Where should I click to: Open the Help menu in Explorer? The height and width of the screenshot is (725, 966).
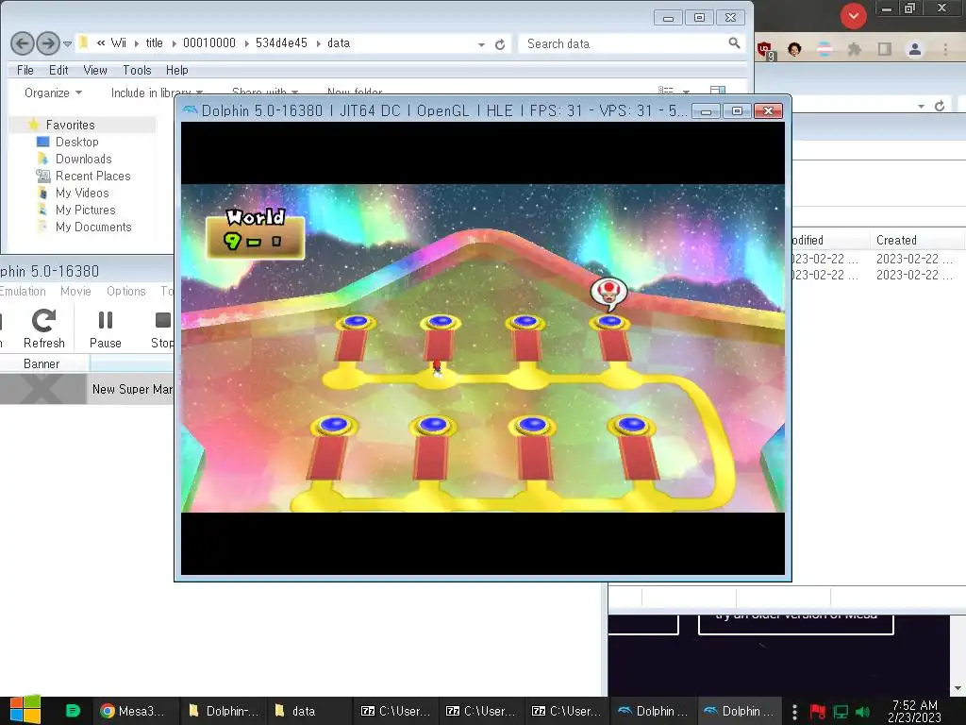click(176, 70)
